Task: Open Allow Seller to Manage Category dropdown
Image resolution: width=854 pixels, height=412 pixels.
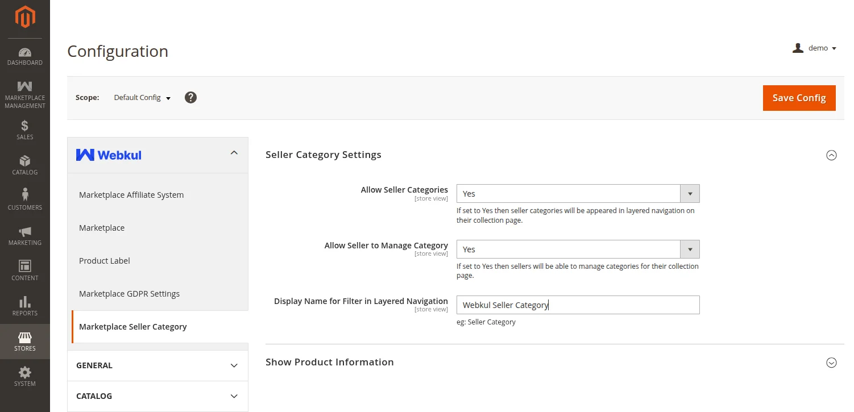Action: (578, 249)
